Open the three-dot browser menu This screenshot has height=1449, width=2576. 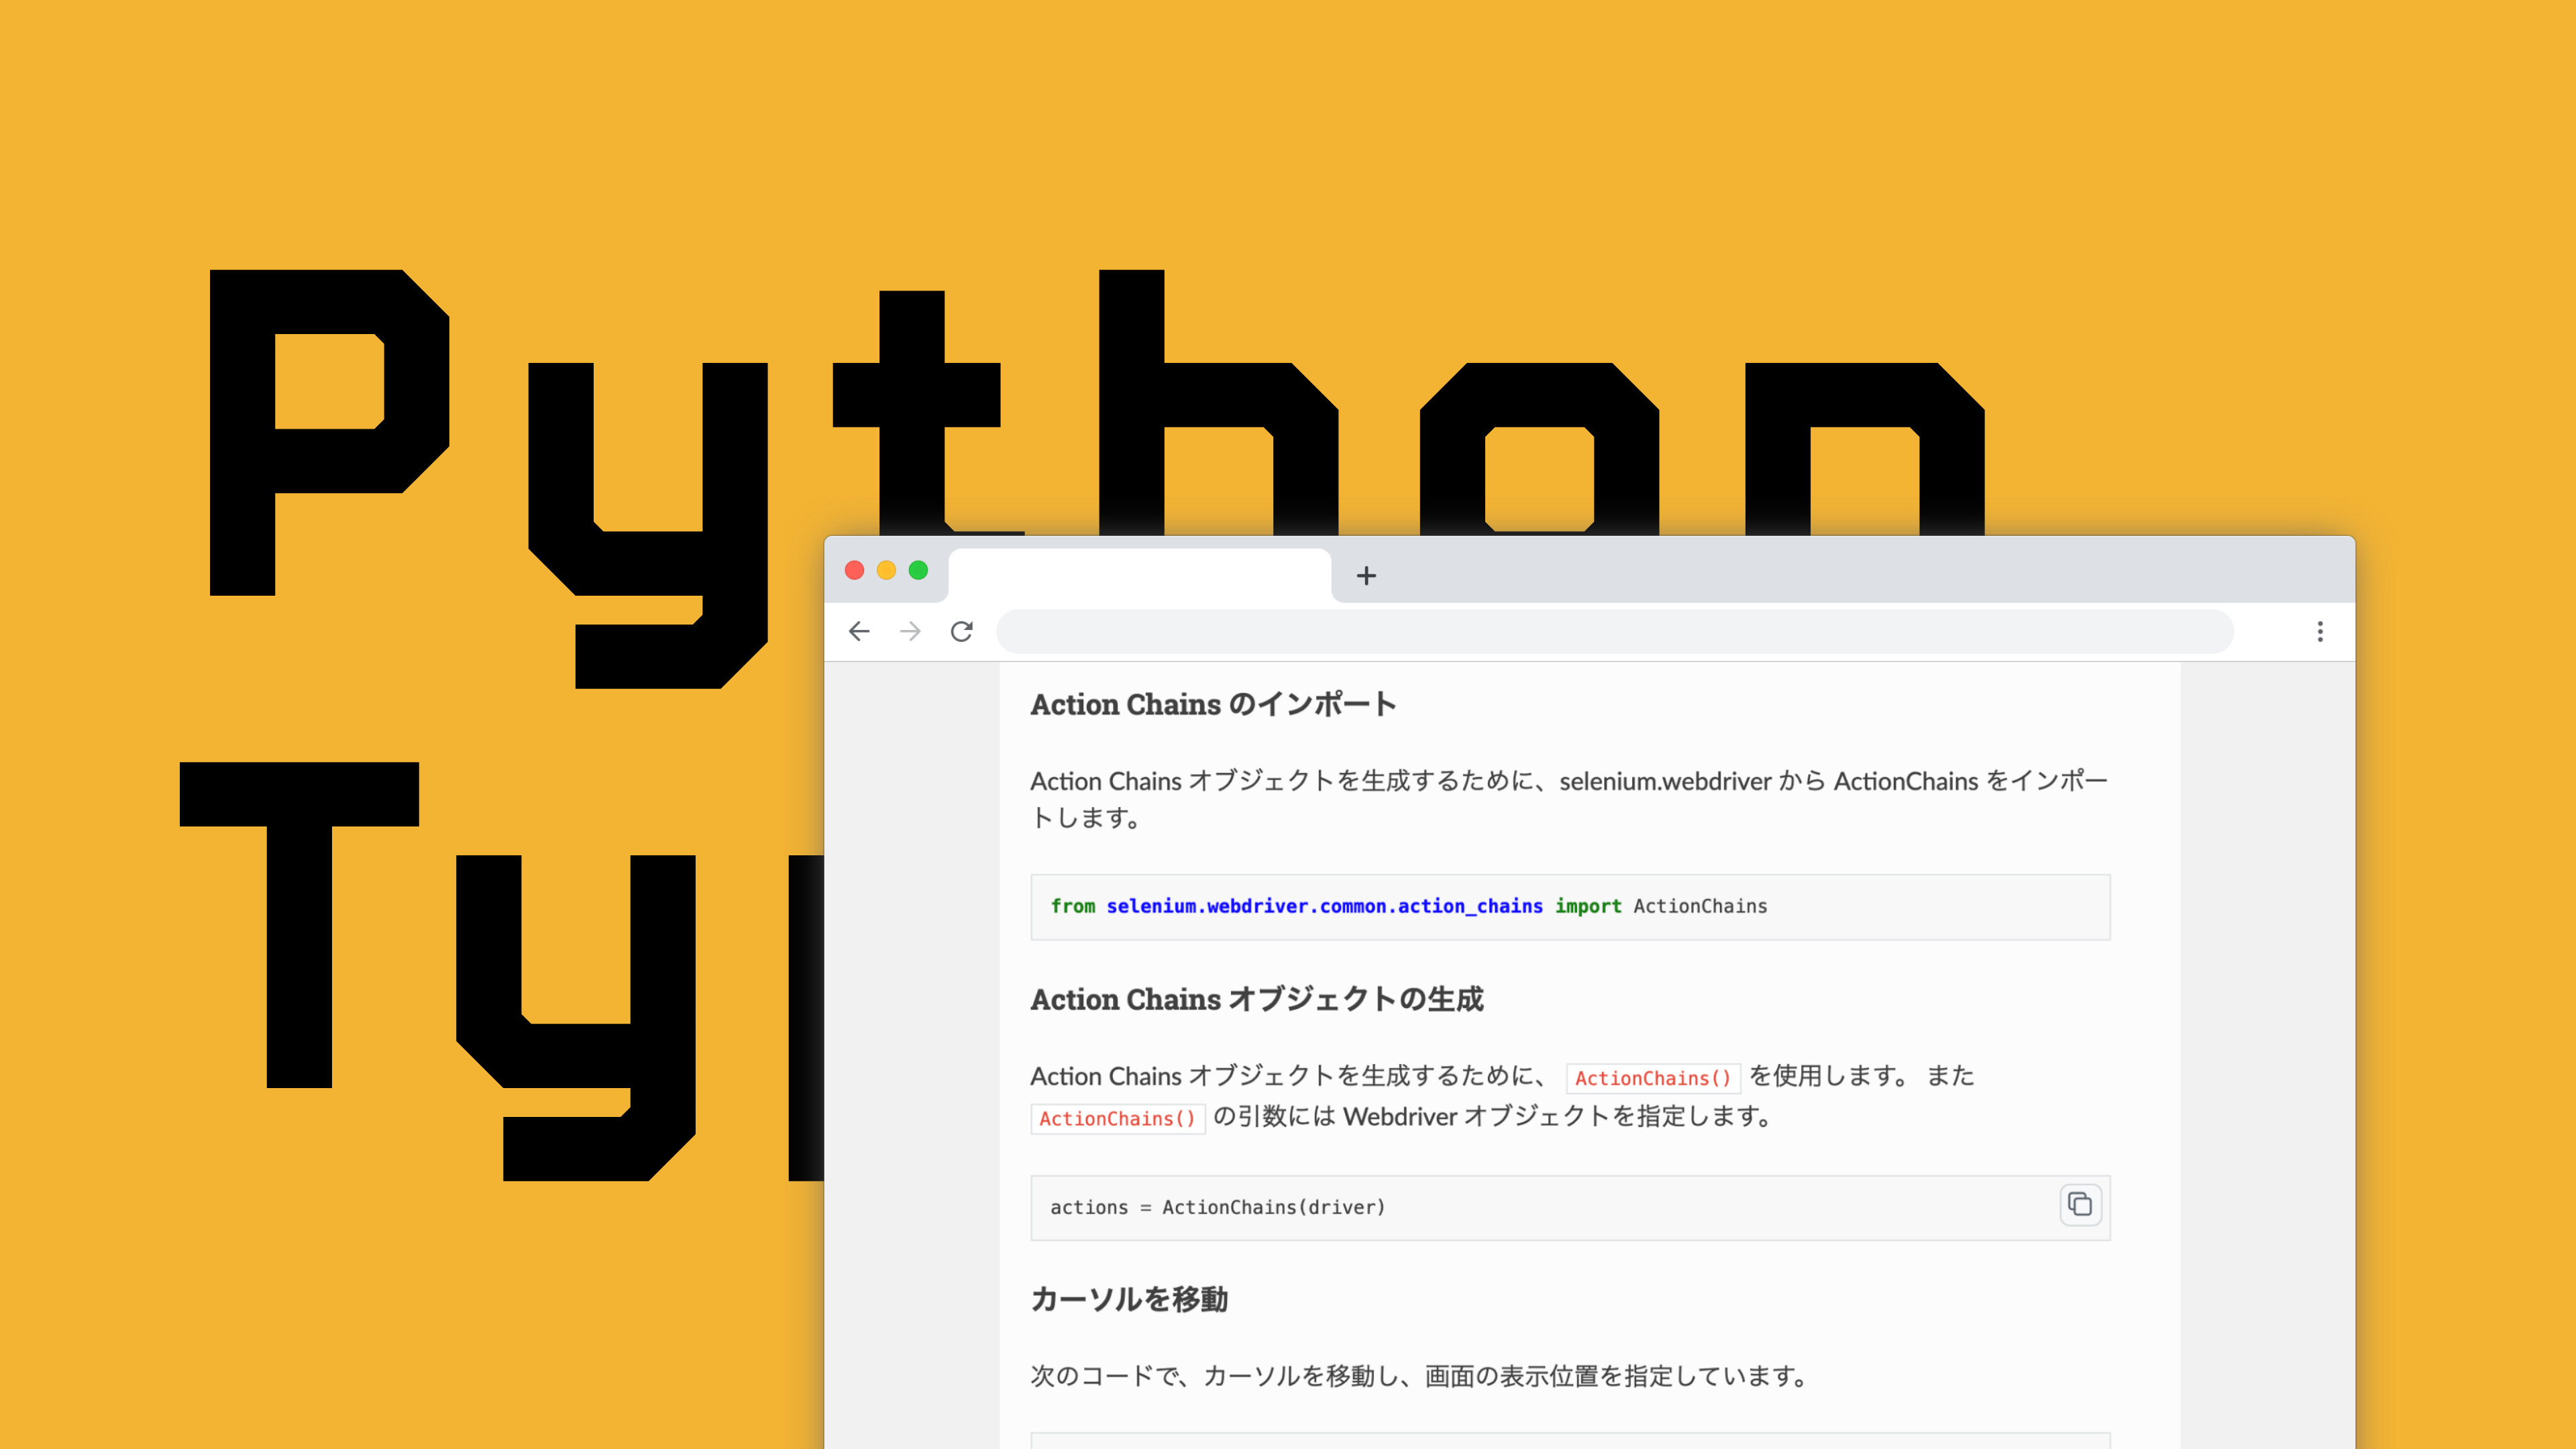pyautogui.click(x=2320, y=631)
